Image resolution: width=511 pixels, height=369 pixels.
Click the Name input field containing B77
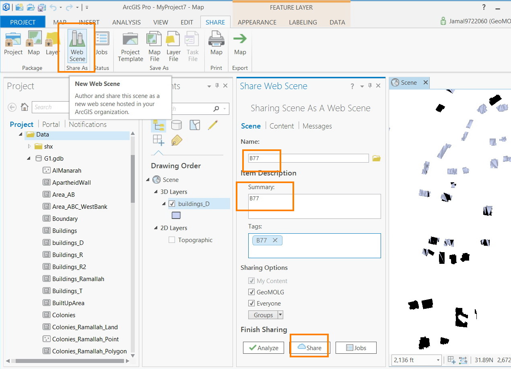tap(308, 158)
